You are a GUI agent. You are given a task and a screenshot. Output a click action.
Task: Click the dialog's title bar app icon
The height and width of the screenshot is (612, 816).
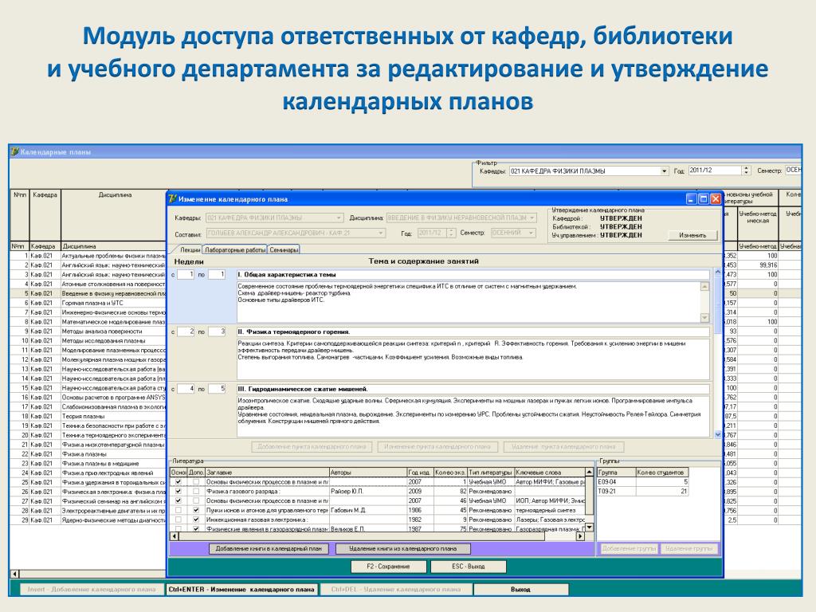point(173,198)
